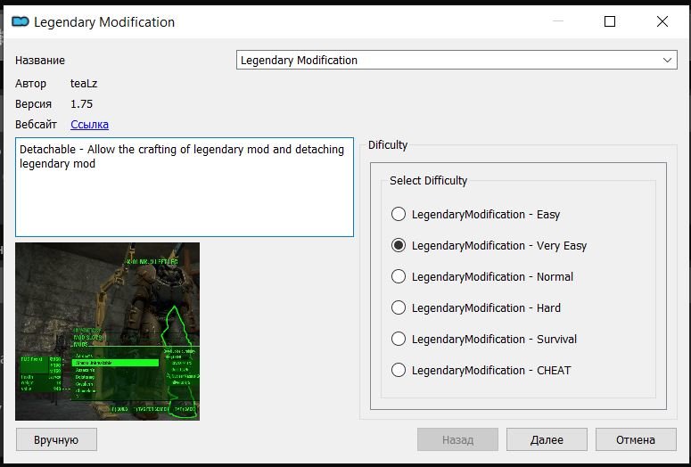Click the Назад back button

[457, 439]
